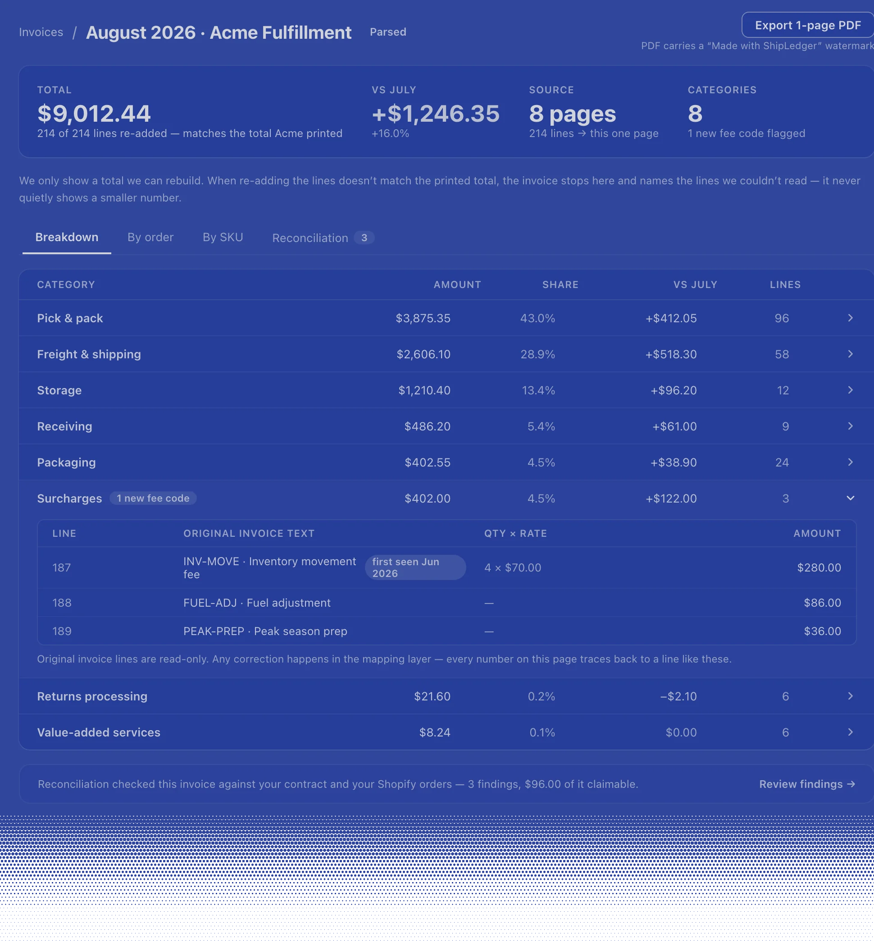Viewport: 874px width, 942px height.
Task: Click the '4 × $70.00' quantity rate
Action: tap(513, 567)
